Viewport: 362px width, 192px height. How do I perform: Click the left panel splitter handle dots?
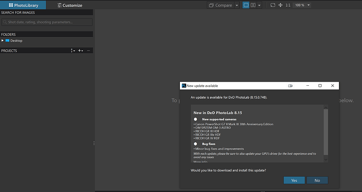coord(94,143)
